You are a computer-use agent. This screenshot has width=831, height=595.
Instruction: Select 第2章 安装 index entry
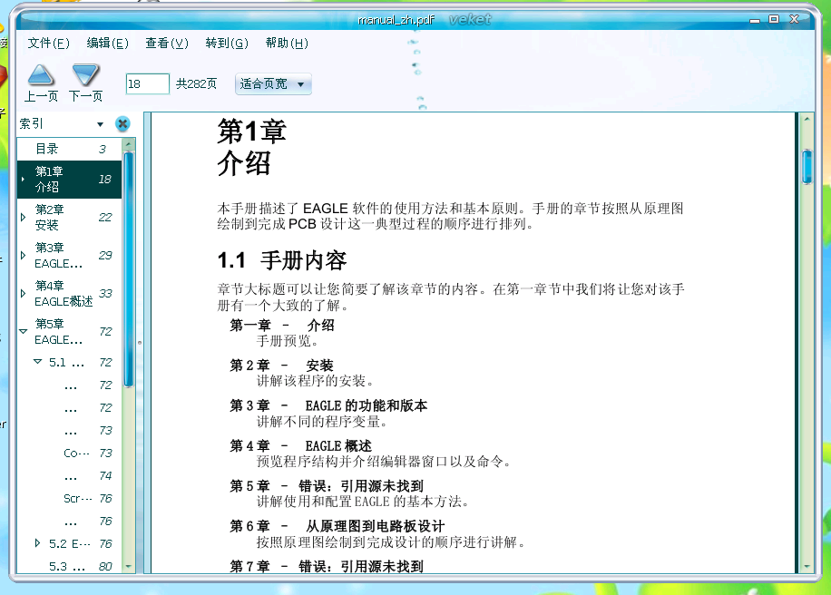70,218
